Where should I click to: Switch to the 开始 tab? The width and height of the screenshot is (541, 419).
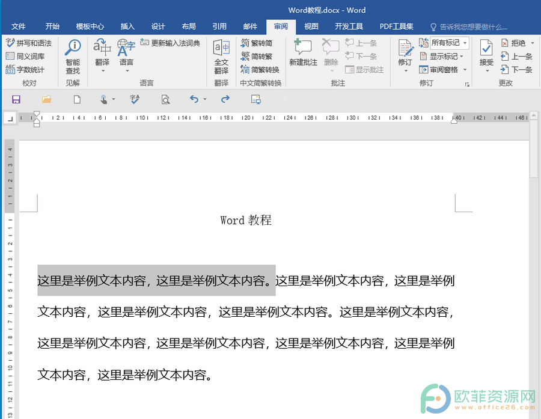(x=52, y=26)
